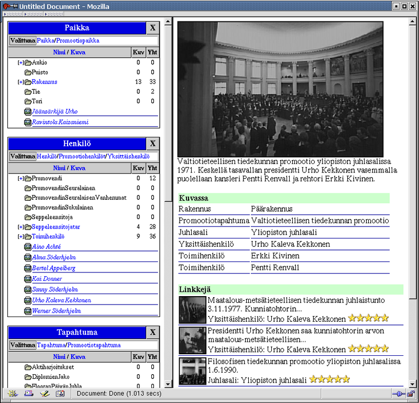419x403 pixels.
Task: Click the image icon beside Jäänsärkijä Urho
Action: pos(28,112)
